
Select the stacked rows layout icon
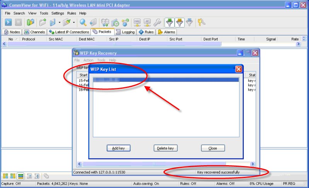click(x=20, y=176)
